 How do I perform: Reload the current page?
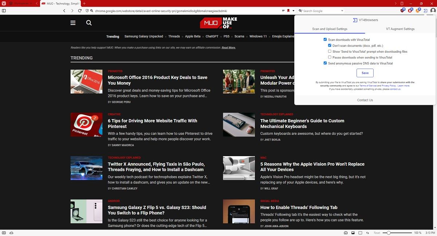pos(79,11)
